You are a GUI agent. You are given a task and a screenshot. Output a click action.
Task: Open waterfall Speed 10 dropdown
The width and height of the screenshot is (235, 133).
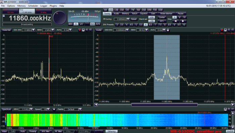coord(48,109)
